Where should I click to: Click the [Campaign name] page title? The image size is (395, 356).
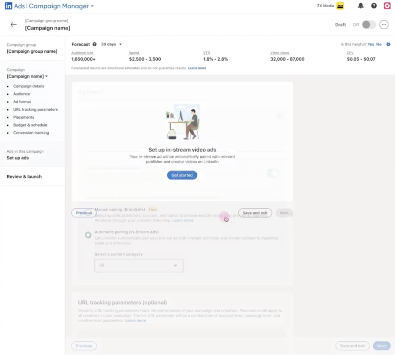[48, 28]
